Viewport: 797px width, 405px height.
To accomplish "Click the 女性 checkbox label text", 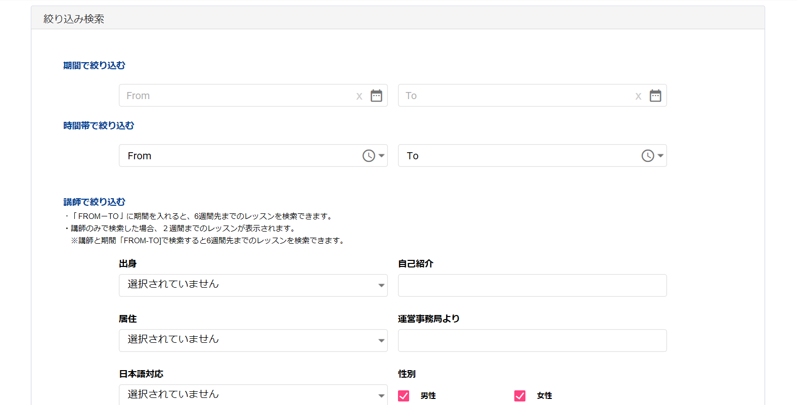I will tap(544, 395).
